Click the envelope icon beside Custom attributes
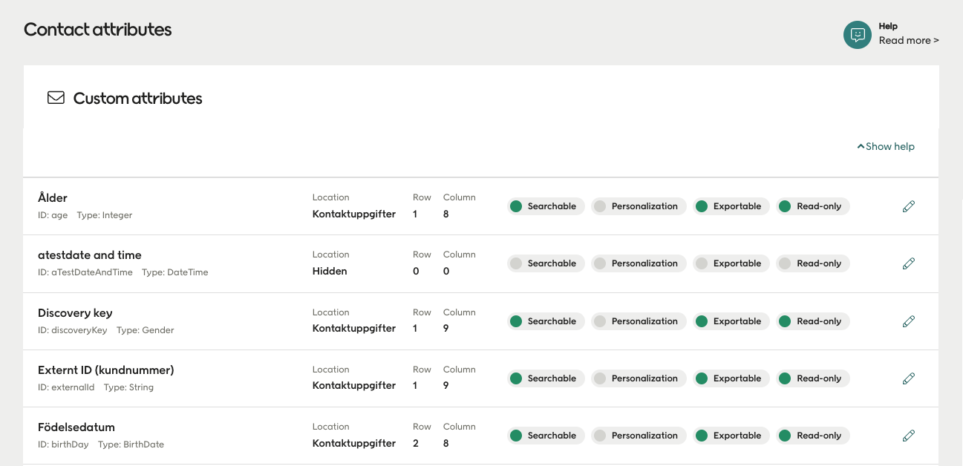 56,96
